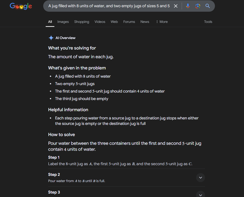Click the AI Overview sparkle icon
This screenshot has width=244, height=197.
tap(51, 38)
